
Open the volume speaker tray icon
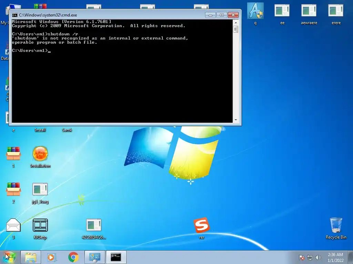click(318, 257)
